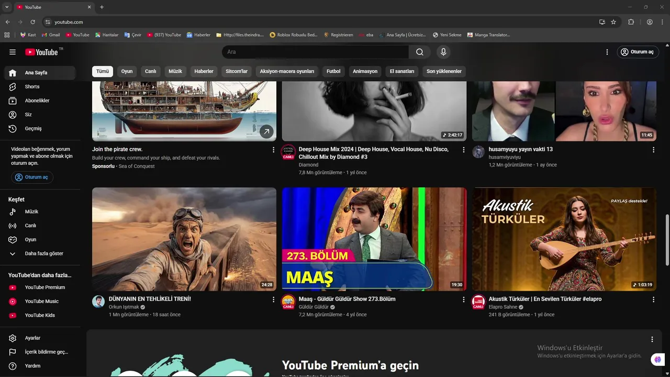Select the Son yüklenenler filter chip

[444, 71]
